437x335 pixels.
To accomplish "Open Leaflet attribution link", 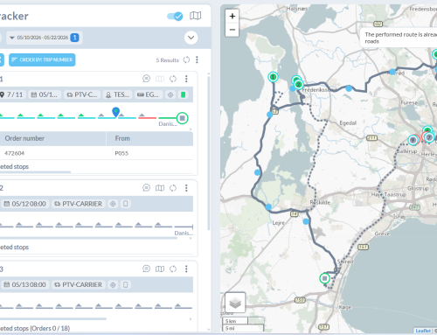I will 423,331.
